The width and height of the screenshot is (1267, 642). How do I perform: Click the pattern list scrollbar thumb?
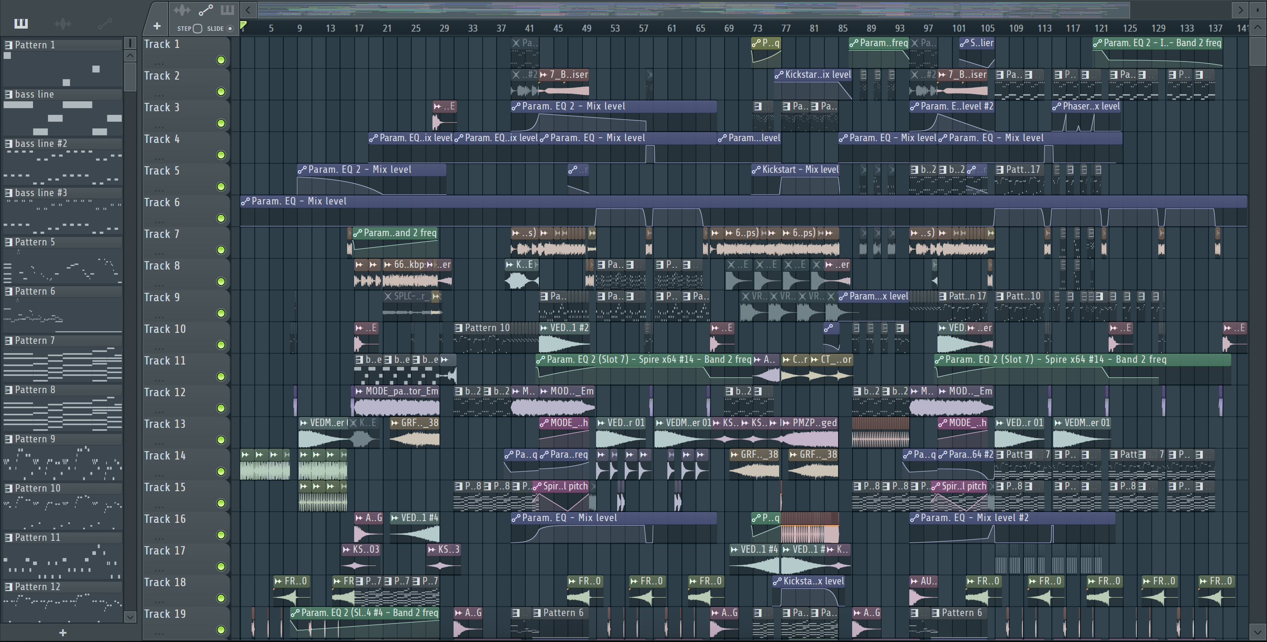(x=130, y=76)
